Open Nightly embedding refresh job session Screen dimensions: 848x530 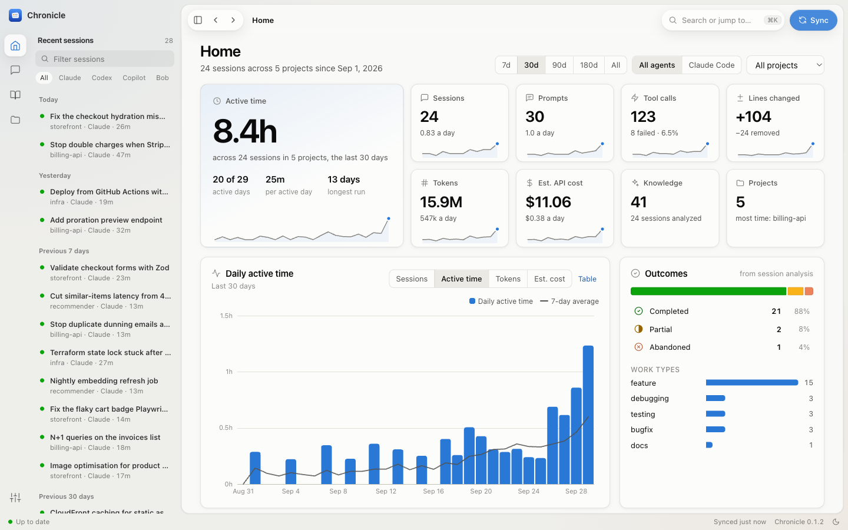coord(105,386)
